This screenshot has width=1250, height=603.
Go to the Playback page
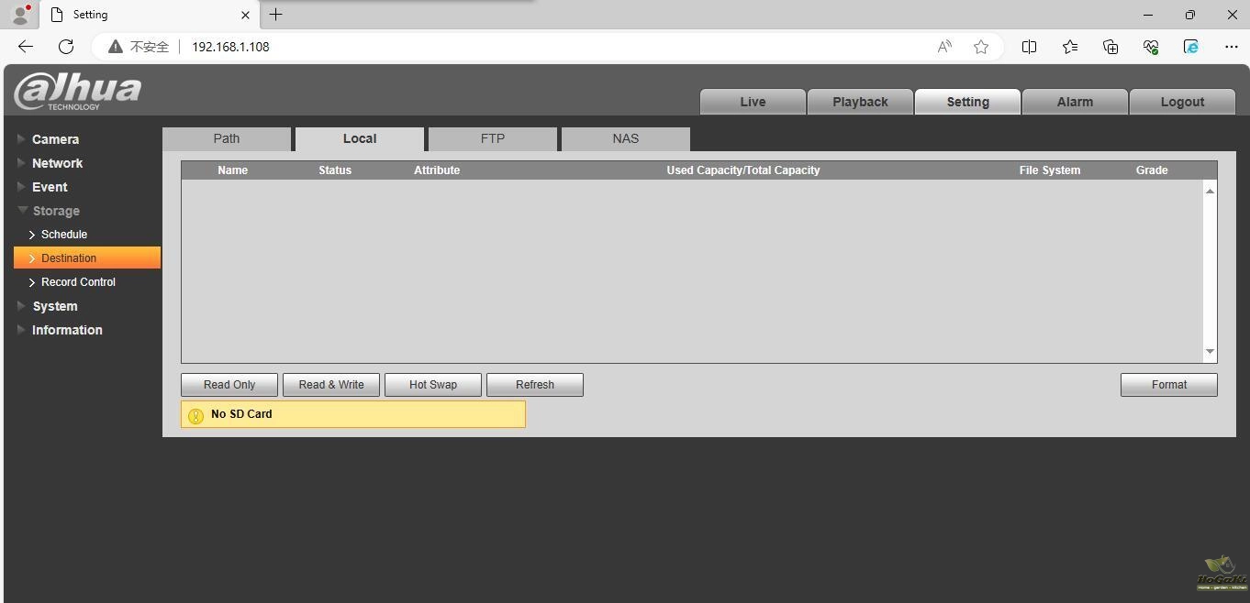860,102
